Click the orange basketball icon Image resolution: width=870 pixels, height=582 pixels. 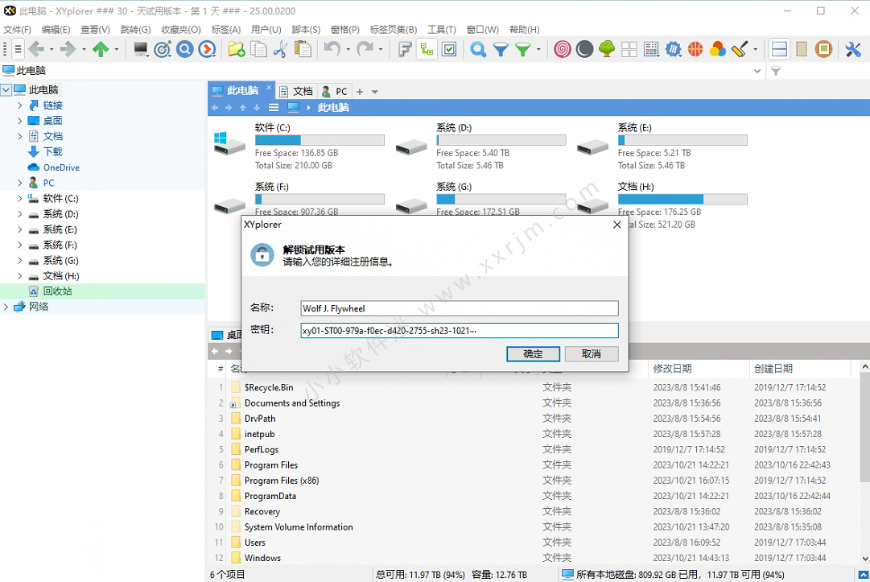click(x=695, y=49)
